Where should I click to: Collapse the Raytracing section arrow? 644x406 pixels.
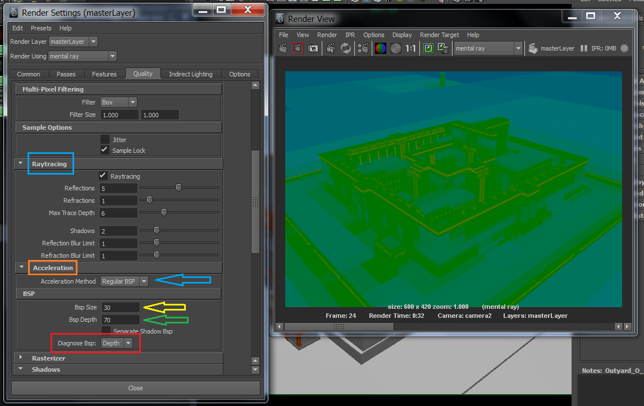(x=21, y=163)
